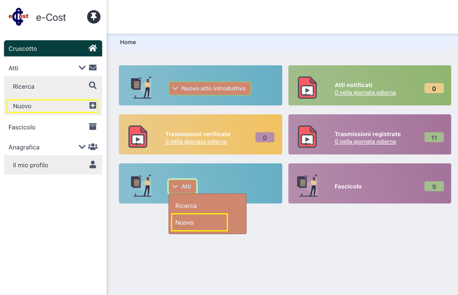Click the magnifier icon in Ricerca row
The image size is (458, 295).
point(93,86)
